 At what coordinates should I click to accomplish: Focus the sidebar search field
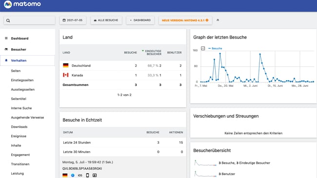29,20
